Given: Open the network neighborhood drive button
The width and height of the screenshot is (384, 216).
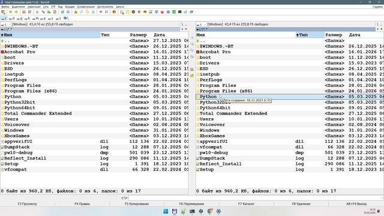Looking at the screenshot, I should tap(66, 19).
